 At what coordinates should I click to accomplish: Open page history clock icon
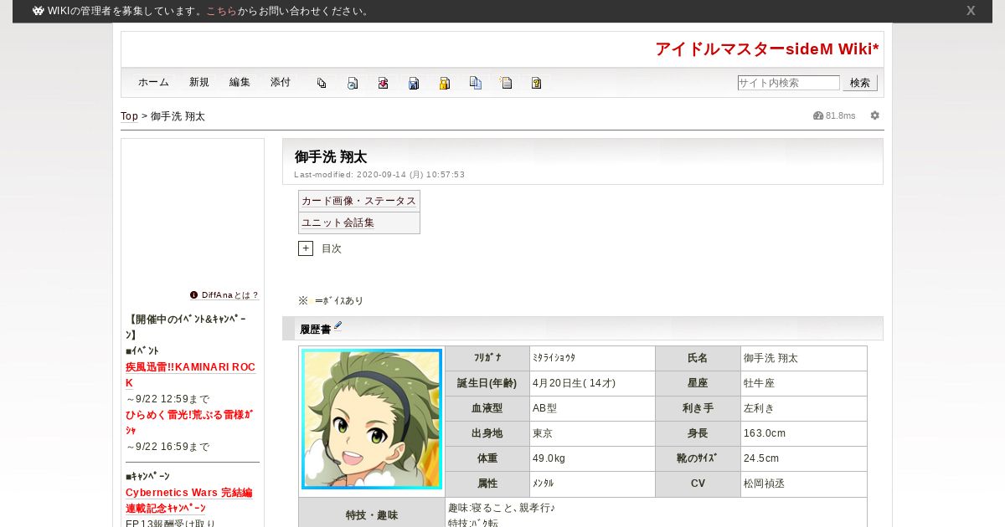coord(353,83)
